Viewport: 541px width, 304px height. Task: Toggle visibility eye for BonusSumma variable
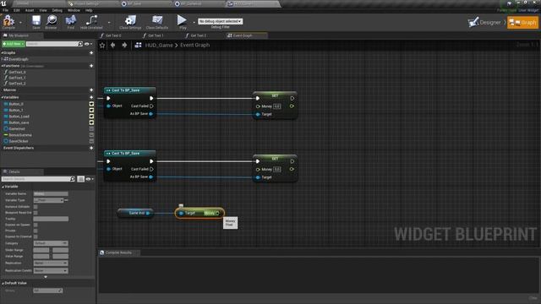point(91,135)
